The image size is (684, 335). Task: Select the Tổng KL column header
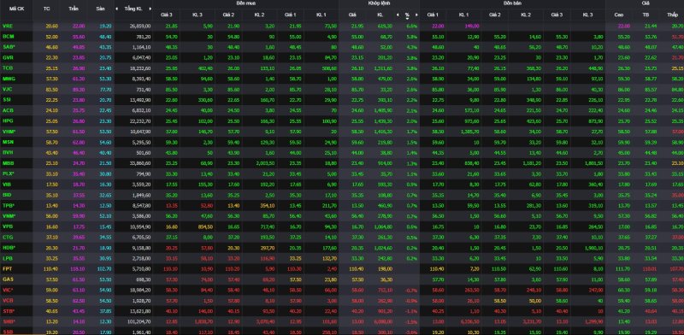tap(133, 9)
